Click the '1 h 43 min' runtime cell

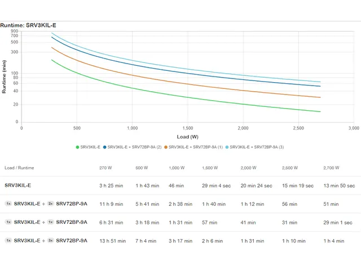pyautogui.click(x=147, y=186)
